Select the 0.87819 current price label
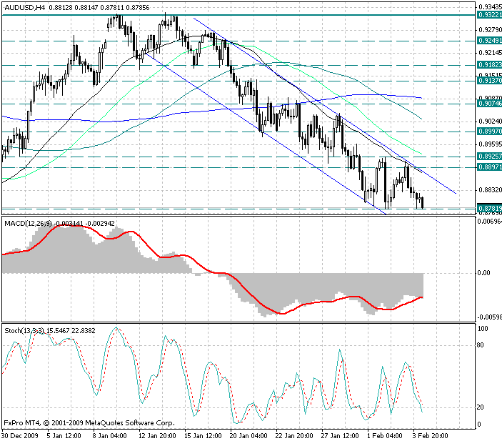The height and width of the screenshot is (441, 502). coord(489,208)
